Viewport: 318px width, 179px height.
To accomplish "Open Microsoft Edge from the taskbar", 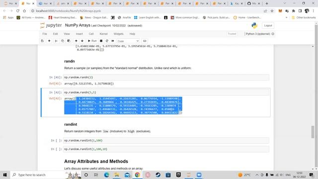I will [x=106, y=175].
